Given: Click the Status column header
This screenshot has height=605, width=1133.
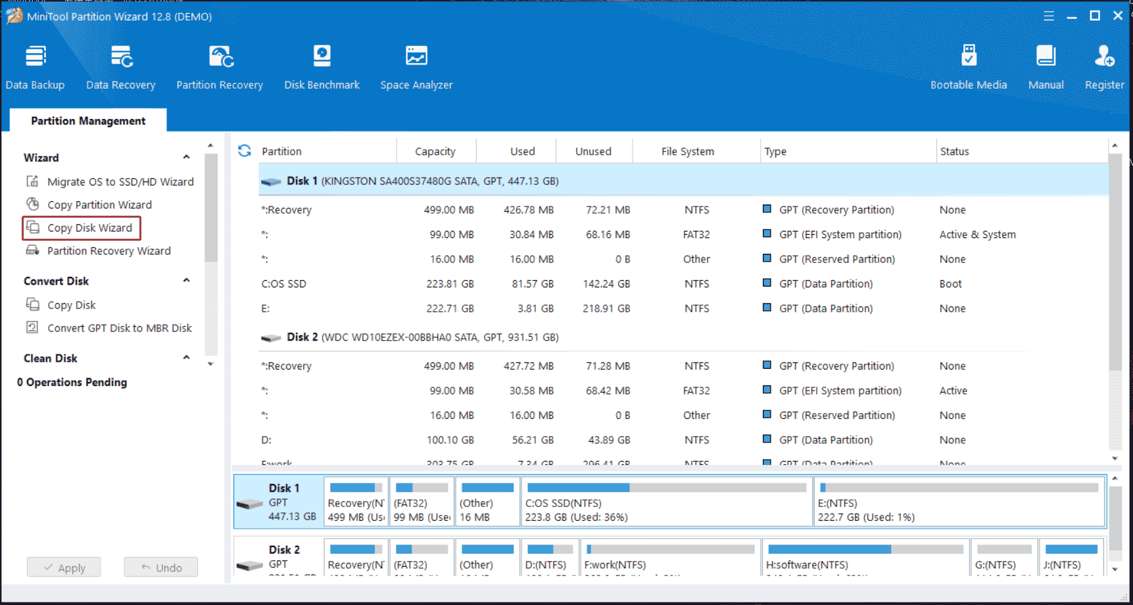Looking at the screenshot, I should pyautogui.click(x=955, y=151).
